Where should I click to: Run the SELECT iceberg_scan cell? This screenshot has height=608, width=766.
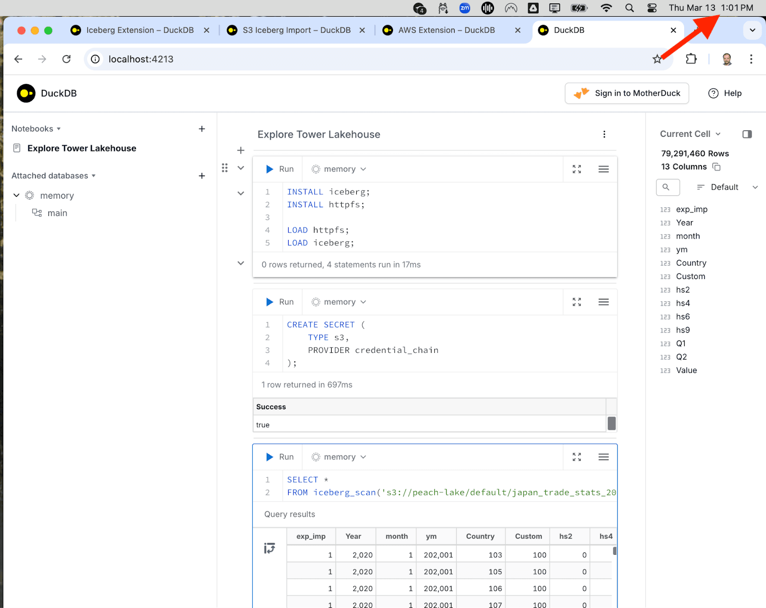coord(280,457)
